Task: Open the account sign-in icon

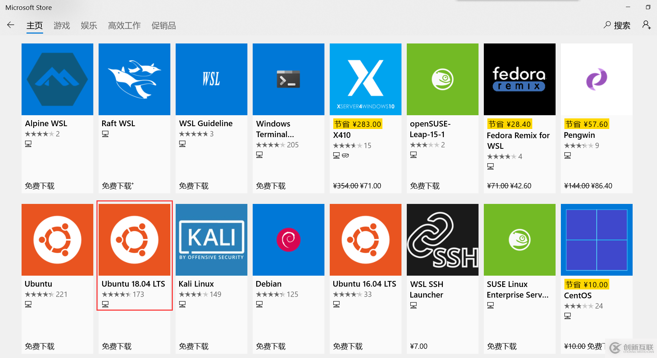Action: point(646,25)
